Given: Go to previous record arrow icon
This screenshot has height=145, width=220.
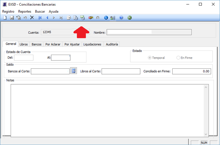Looking at the screenshot, I should [47, 18].
